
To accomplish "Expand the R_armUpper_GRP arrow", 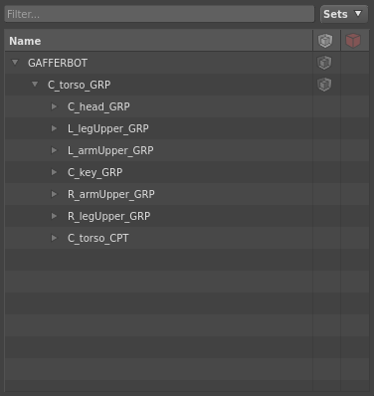I will [54, 194].
